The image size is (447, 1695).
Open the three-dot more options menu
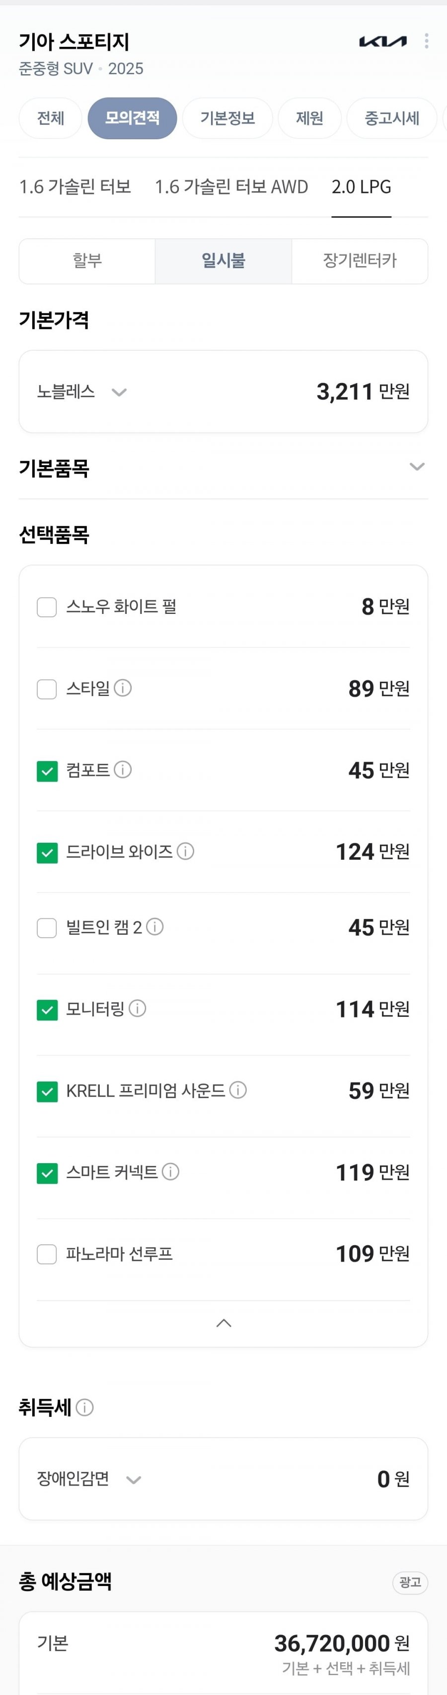click(427, 41)
